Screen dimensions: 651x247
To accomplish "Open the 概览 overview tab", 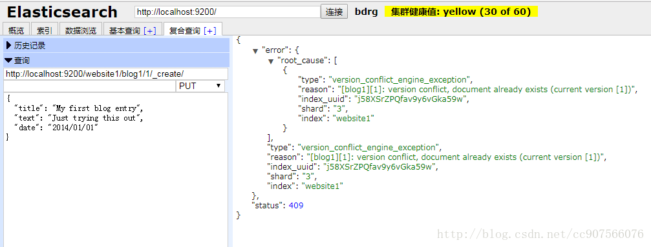I will point(16,30).
